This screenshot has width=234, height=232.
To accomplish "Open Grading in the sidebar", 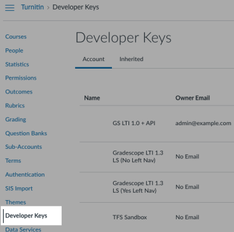I will [16, 119].
